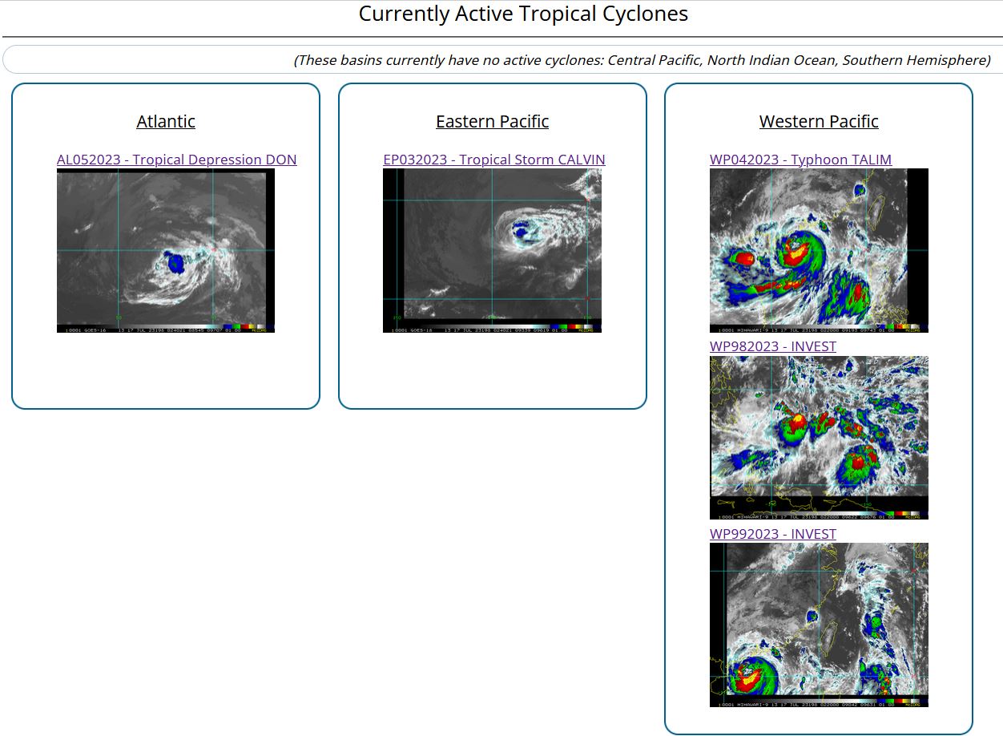Viewport: 1003px width, 736px height.
Task: Open the WP982023 INVEST satellite thumbnail
Action: coord(819,438)
